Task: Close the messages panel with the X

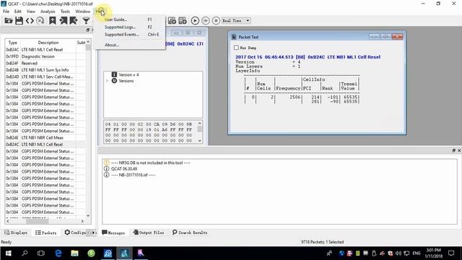Action: (459, 150)
